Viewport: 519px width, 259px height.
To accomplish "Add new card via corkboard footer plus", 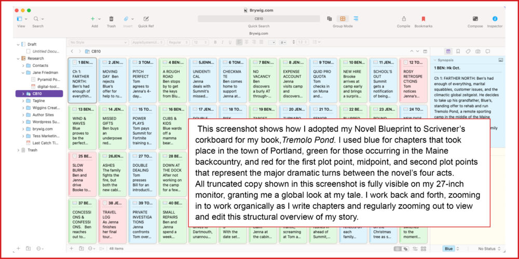I will coord(72,249).
